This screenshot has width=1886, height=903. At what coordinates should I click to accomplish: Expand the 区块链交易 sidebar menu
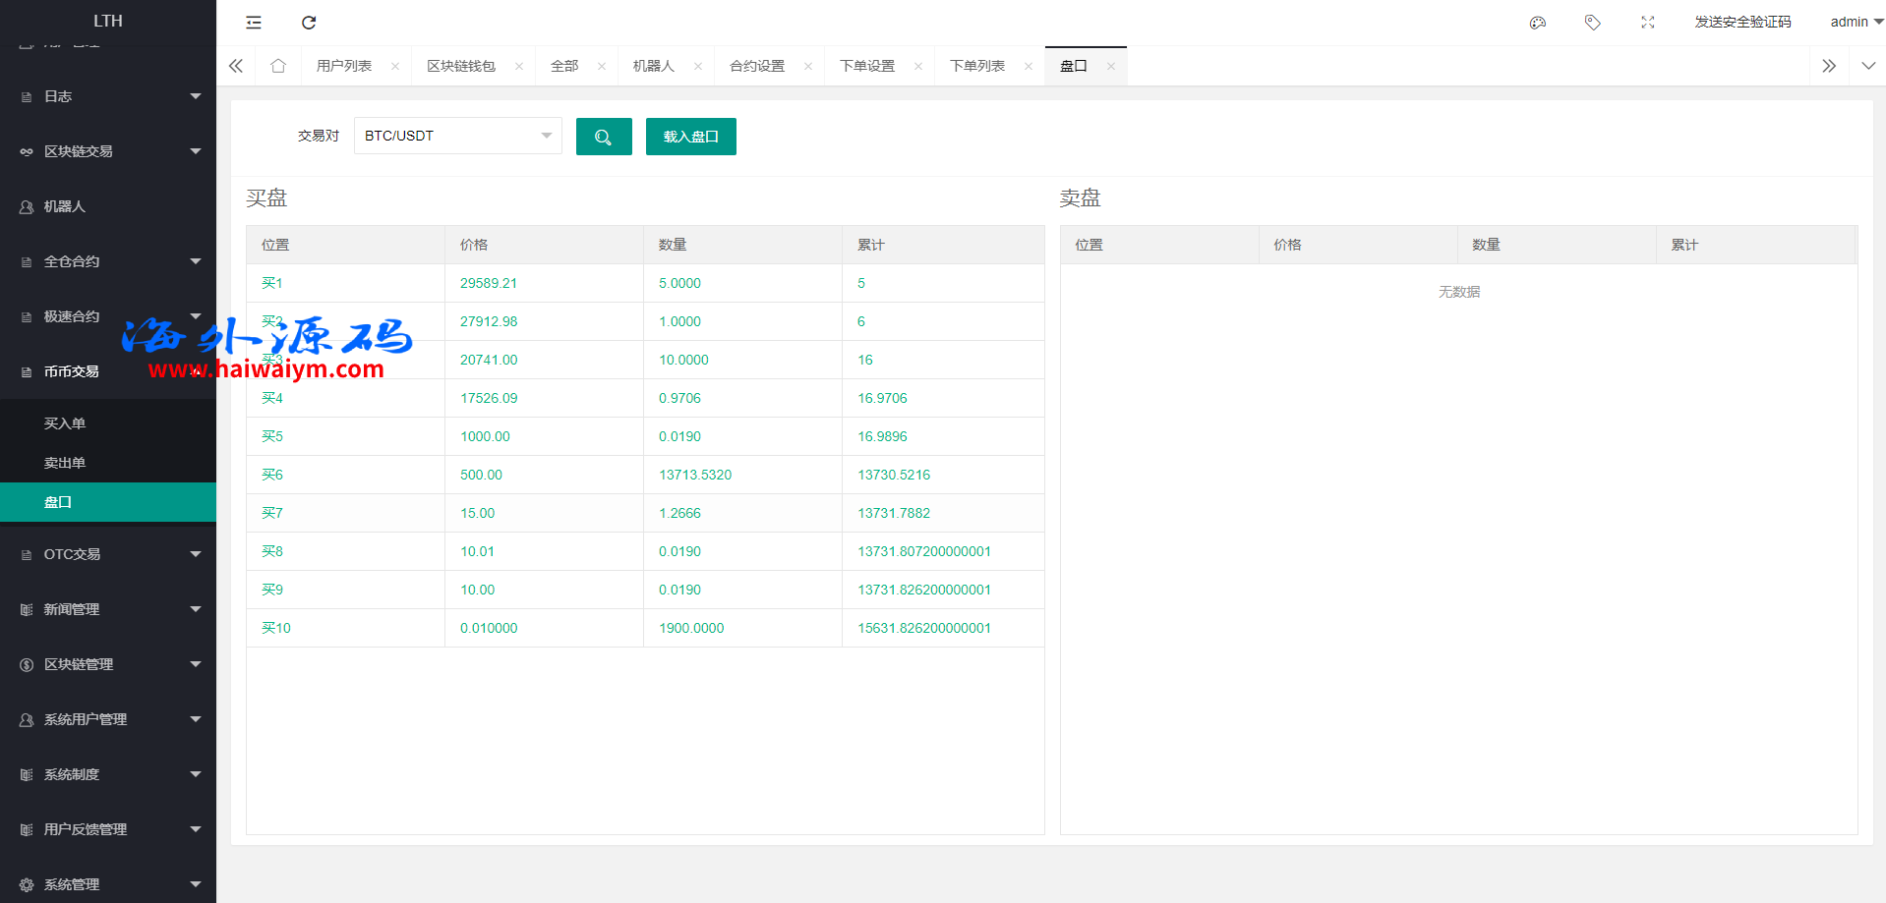click(x=108, y=151)
